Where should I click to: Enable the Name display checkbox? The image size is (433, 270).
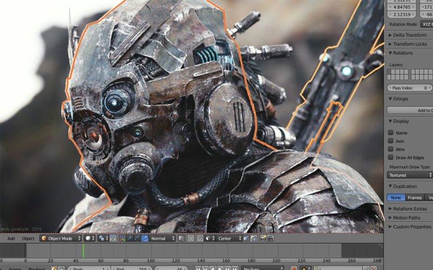pos(391,133)
